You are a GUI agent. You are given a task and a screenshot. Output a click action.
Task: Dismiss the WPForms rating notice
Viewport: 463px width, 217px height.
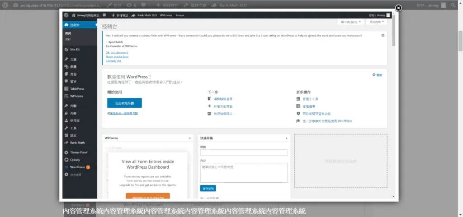coord(383,35)
